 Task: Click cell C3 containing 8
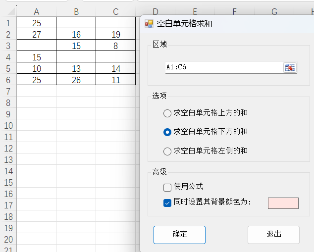pyautogui.click(x=116, y=46)
